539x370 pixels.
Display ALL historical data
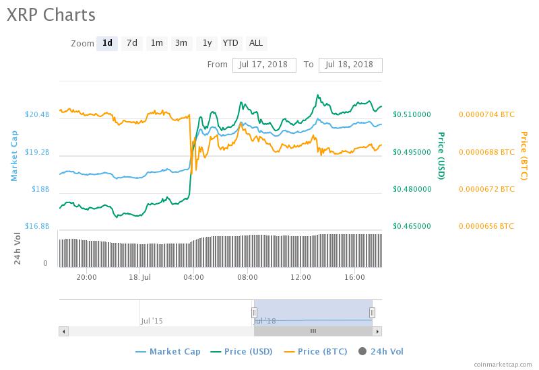(256, 43)
